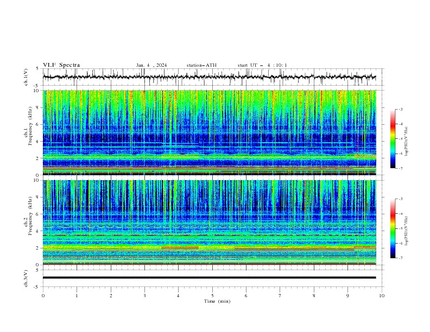430x332 pixels.
Task: Click the "VLF Spectra" plot title
Action: 61,65
